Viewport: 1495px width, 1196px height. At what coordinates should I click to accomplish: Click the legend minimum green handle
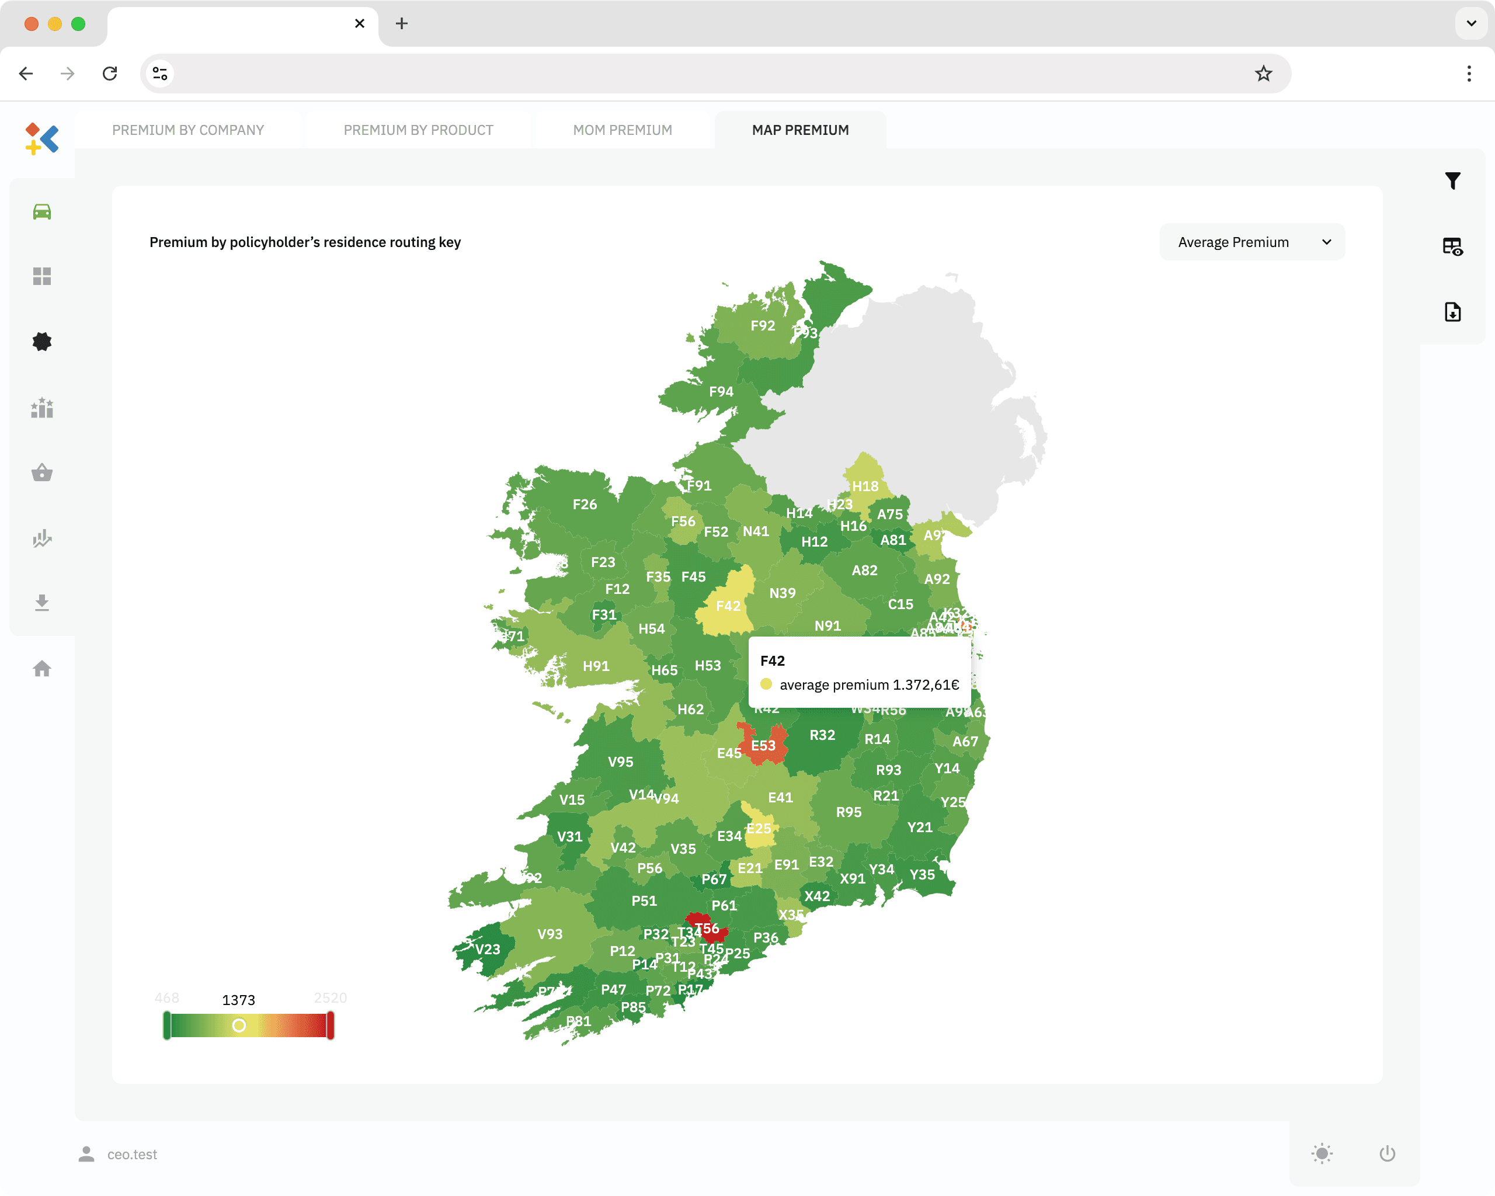(166, 1025)
